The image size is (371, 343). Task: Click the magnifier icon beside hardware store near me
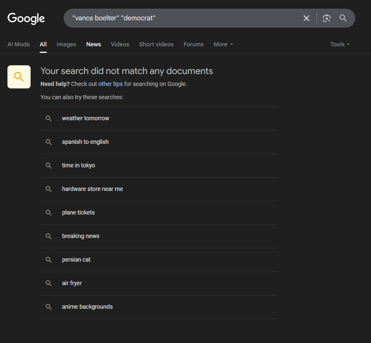pos(48,189)
